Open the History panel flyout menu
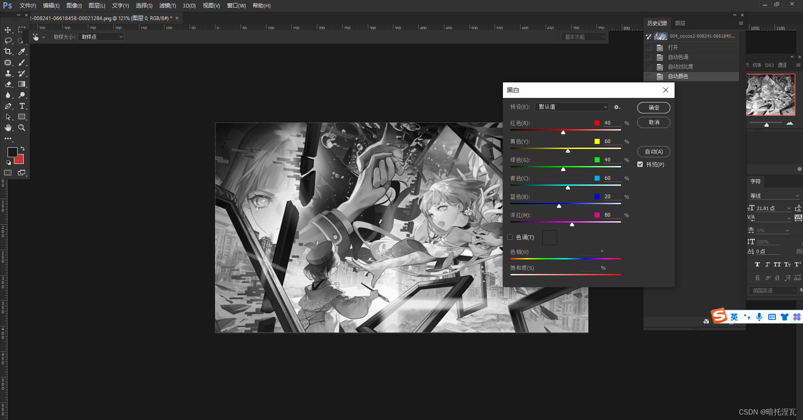Image resolution: width=803 pixels, height=420 pixels. [x=741, y=23]
